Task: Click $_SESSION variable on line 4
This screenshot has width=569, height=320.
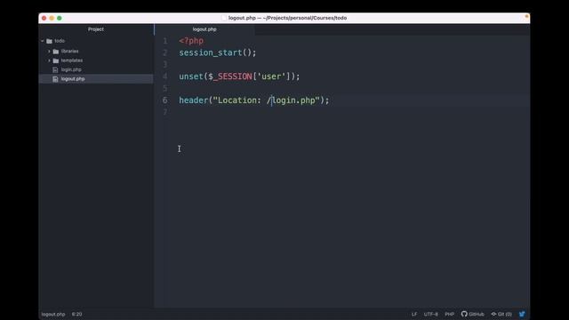Action: tap(230, 76)
